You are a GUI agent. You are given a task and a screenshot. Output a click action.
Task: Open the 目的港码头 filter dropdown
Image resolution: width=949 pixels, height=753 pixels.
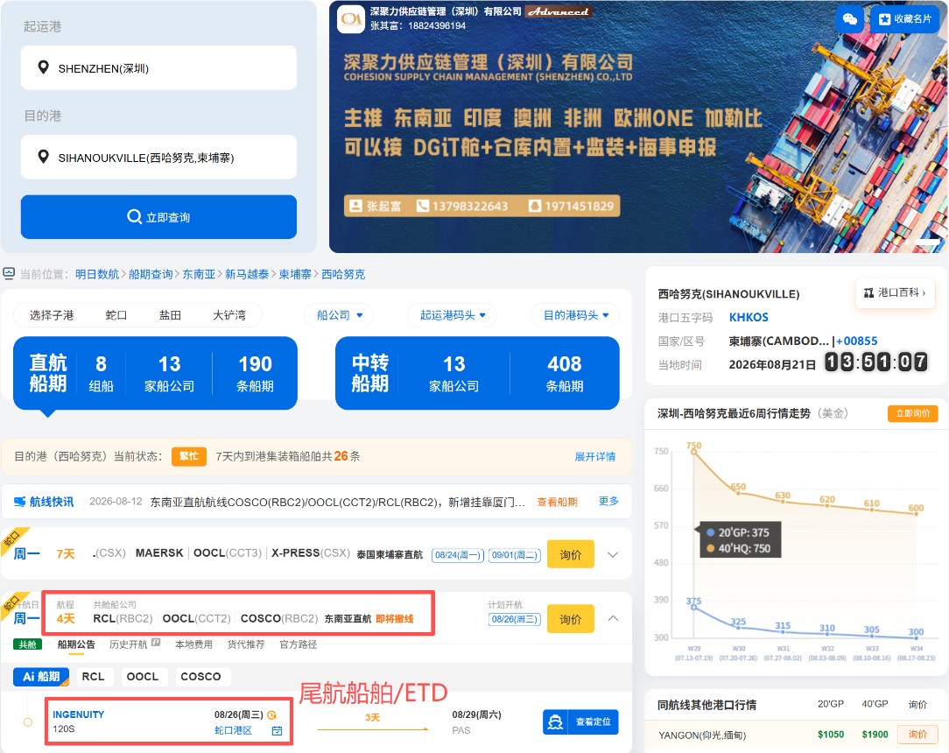click(x=575, y=315)
